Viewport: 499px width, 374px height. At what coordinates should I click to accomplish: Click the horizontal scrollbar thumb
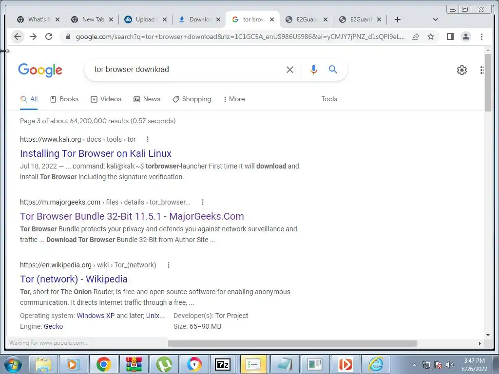pos(292,343)
